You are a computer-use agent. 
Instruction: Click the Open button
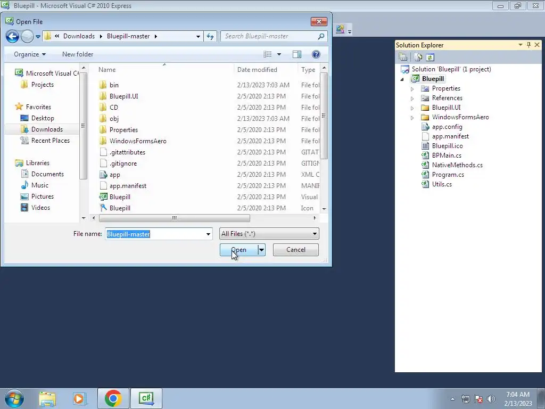(239, 250)
